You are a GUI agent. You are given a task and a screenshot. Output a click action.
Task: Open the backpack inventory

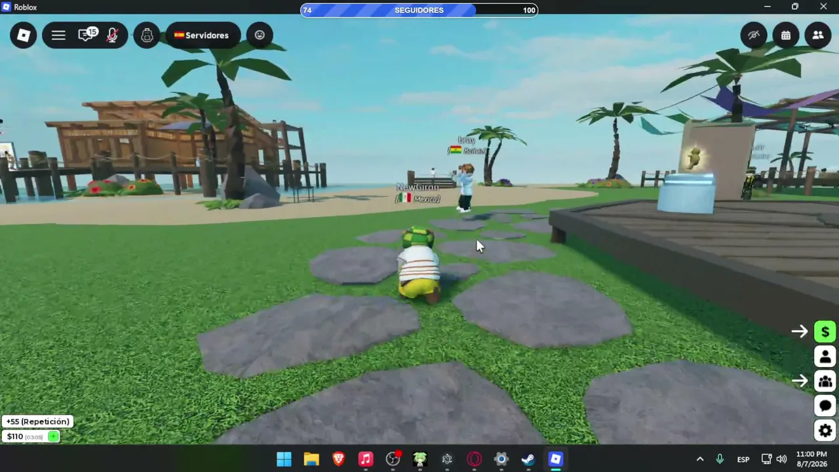147,35
